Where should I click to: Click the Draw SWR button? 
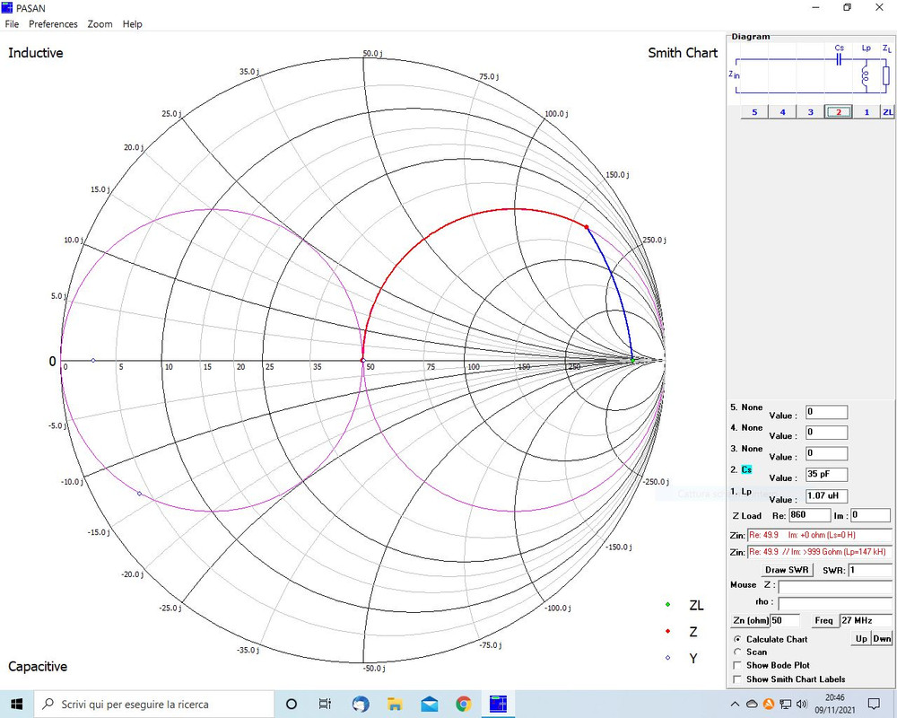tap(787, 570)
